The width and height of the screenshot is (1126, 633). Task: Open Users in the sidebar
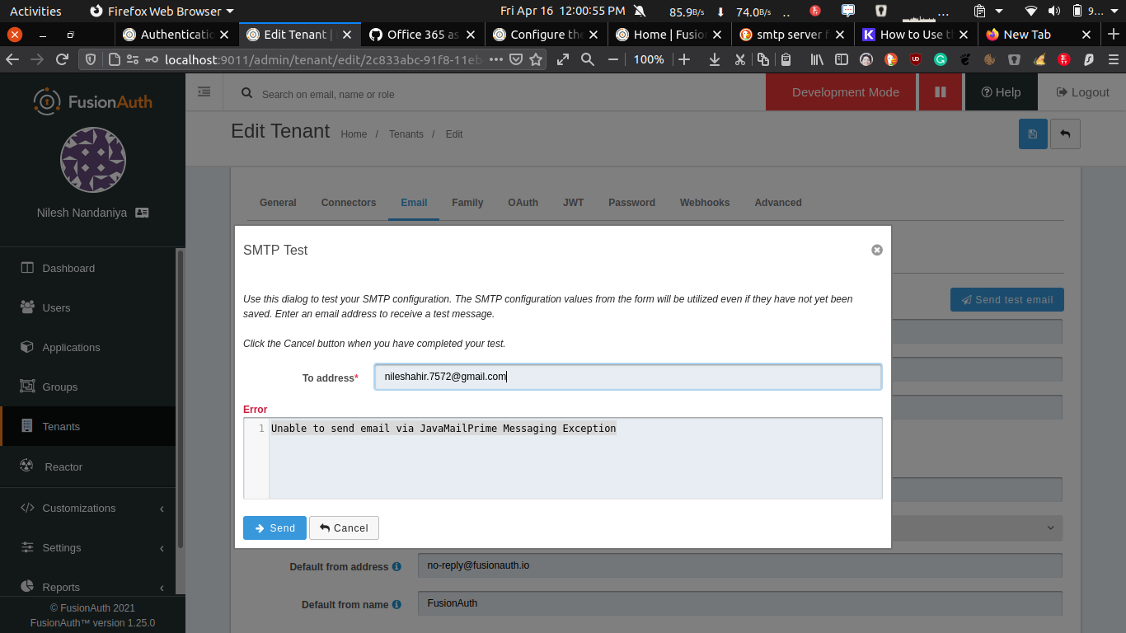(87, 307)
